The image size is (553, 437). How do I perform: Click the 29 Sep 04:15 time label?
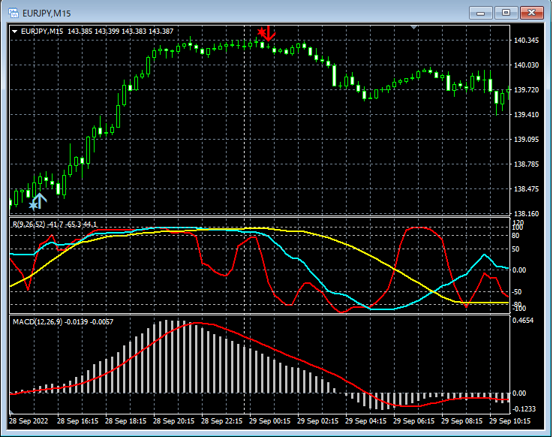(x=365, y=421)
